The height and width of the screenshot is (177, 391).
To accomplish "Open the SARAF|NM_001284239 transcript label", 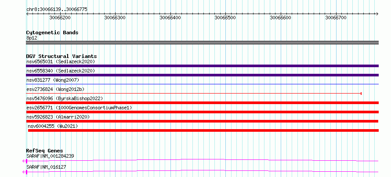I will pos(50,156).
